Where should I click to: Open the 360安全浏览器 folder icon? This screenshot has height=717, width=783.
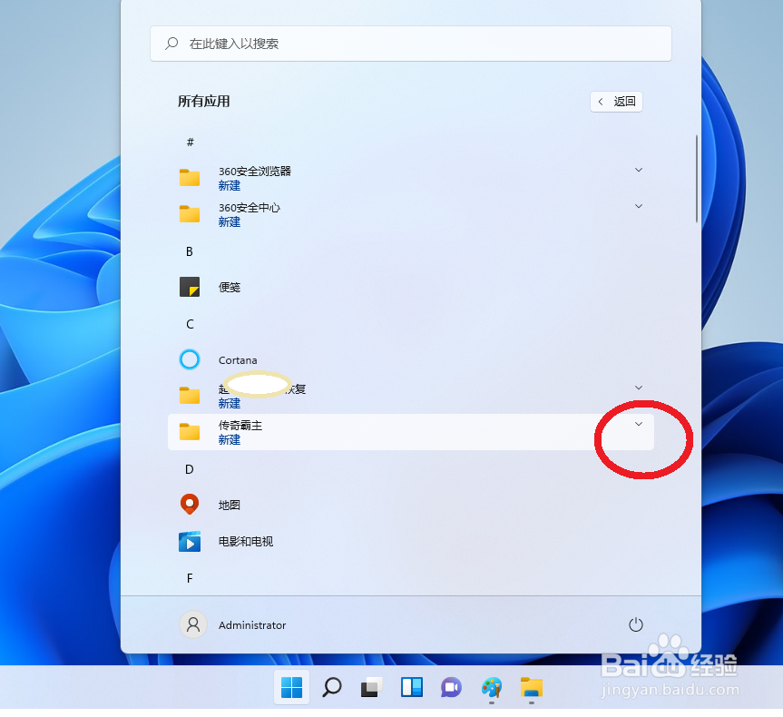(x=190, y=177)
